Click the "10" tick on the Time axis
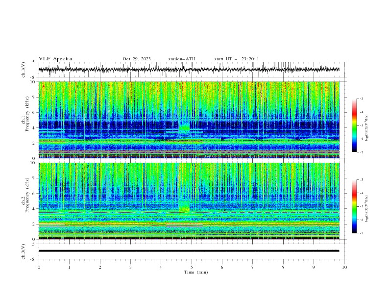Screen dimensions: 388x300 344,267
